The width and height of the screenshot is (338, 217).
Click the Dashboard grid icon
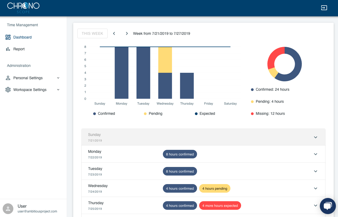tap(8, 37)
